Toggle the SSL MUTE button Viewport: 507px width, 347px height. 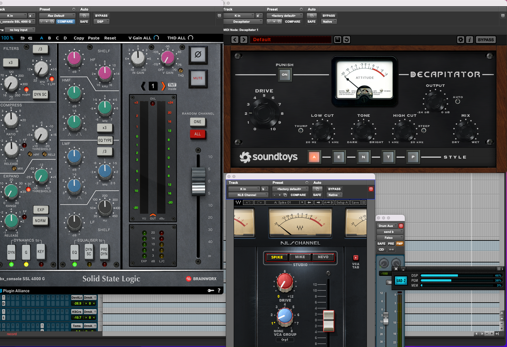click(x=198, y=78)
